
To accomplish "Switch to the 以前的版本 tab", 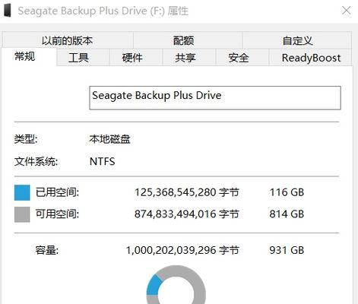I will [68, 40].
